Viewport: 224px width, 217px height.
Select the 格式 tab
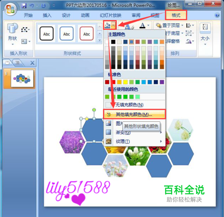(x=176, y=15)
